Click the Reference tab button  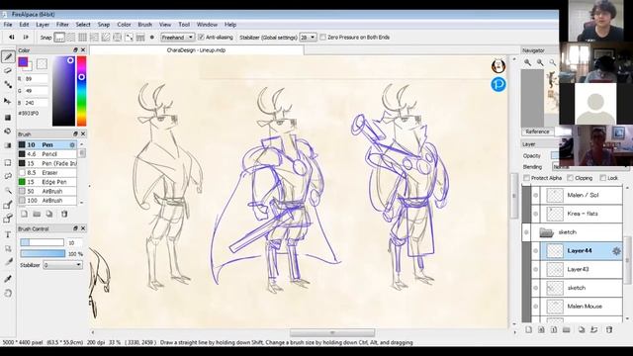click(537, 132)
